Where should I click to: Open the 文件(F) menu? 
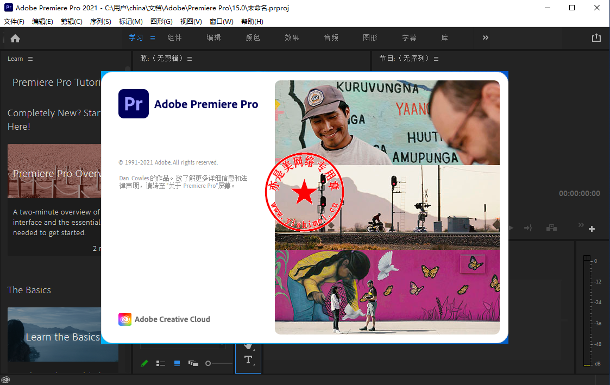tap(14, 21)
